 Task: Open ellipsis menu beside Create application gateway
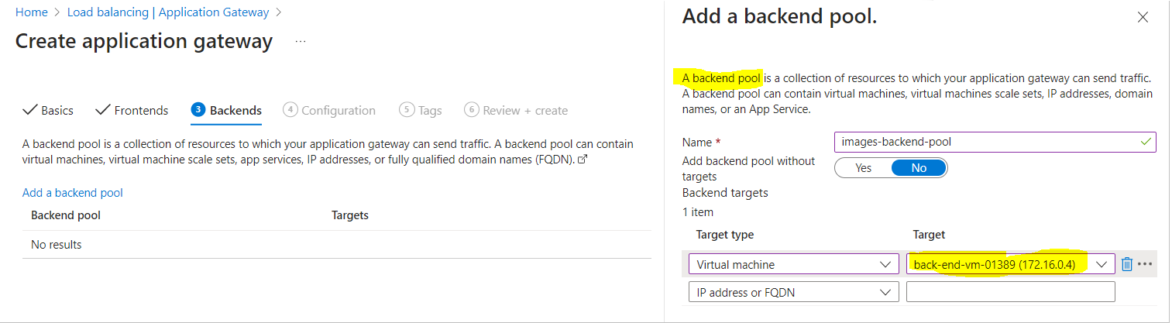click(301, 41)
